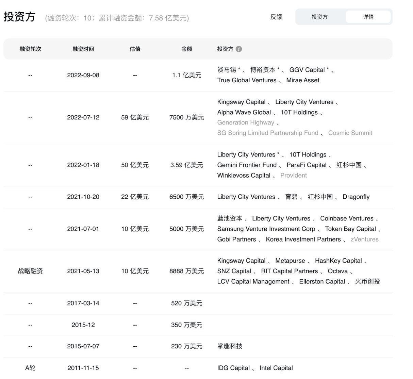Open the 博裕资本 investor link

click(x=263, y=70)
